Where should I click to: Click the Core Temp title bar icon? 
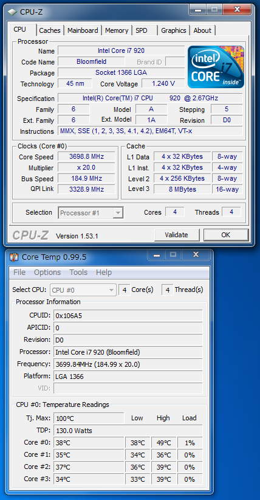[14, 257]
